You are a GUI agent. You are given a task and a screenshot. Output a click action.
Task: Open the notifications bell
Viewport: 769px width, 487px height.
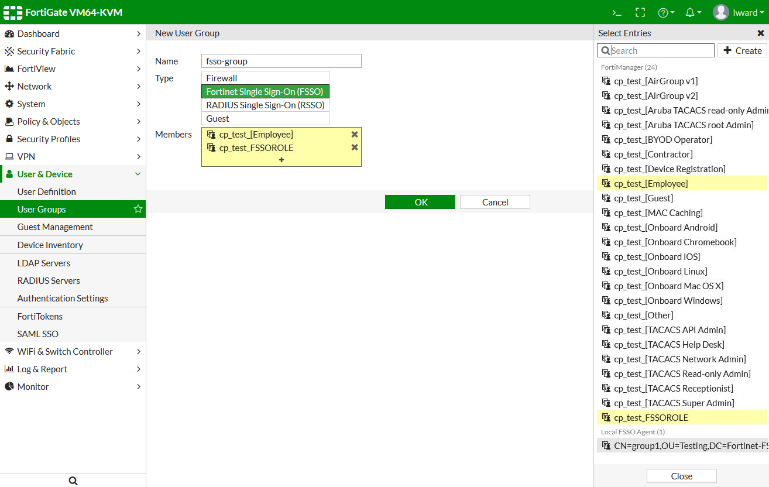pos(693,12)
